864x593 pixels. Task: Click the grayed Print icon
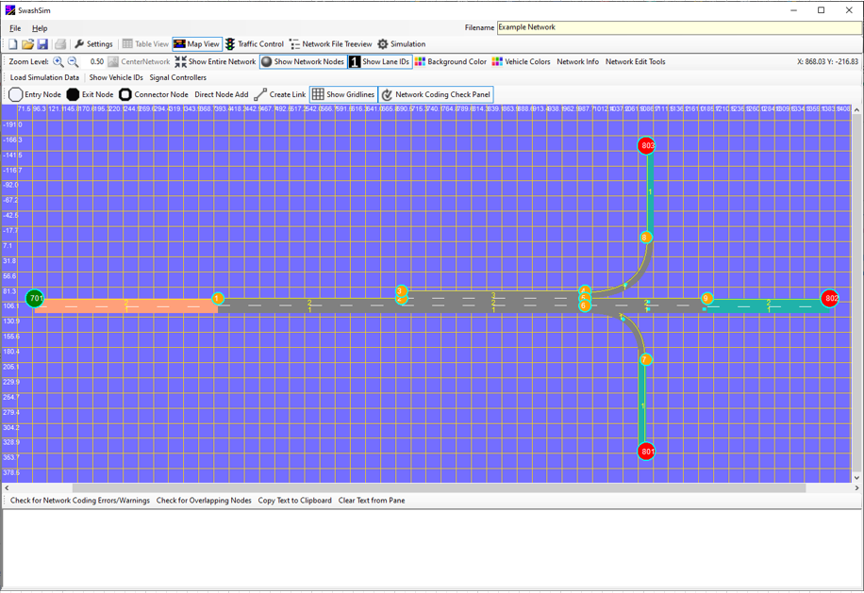(60, 44)
